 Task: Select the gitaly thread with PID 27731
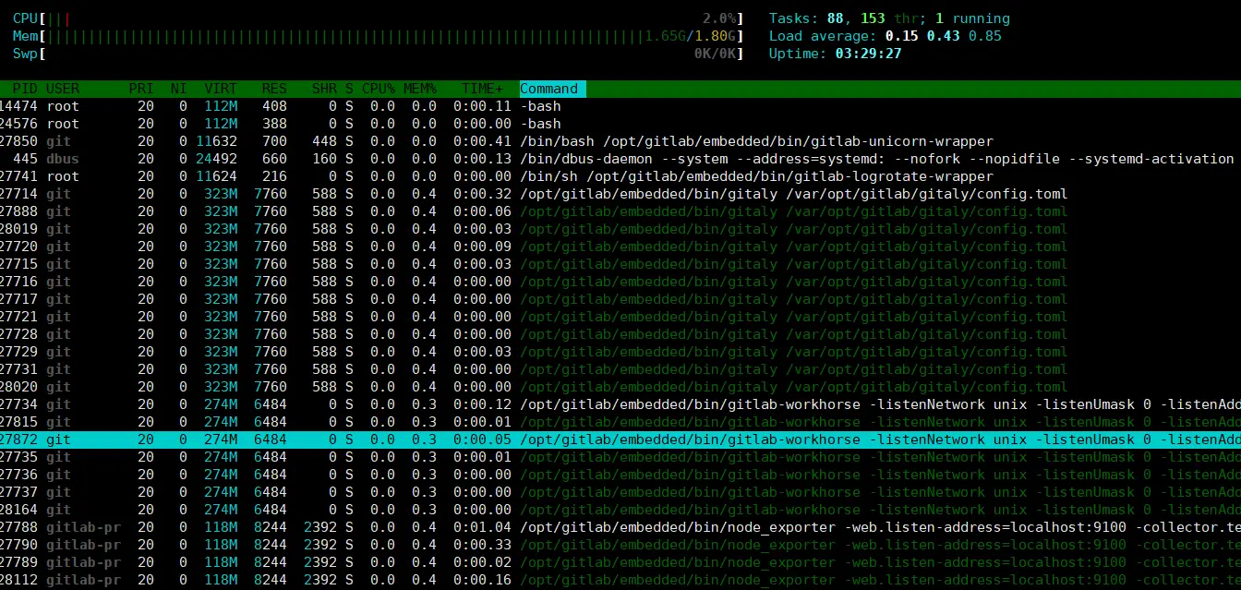620,369
